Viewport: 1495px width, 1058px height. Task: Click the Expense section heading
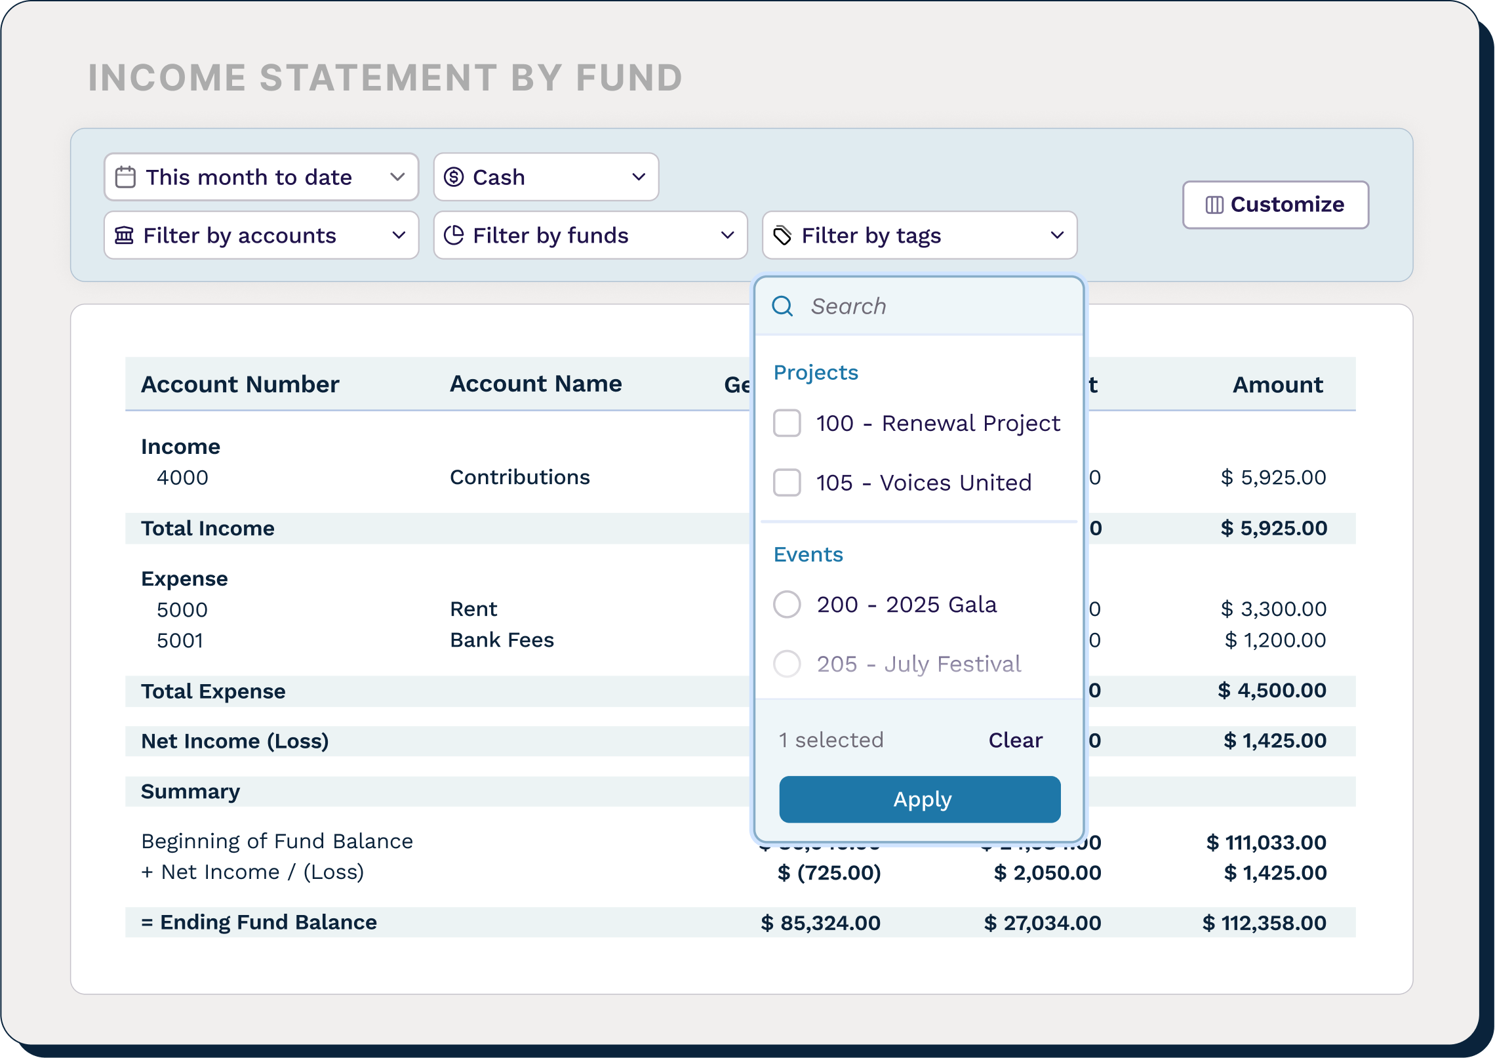pos(184,579)
